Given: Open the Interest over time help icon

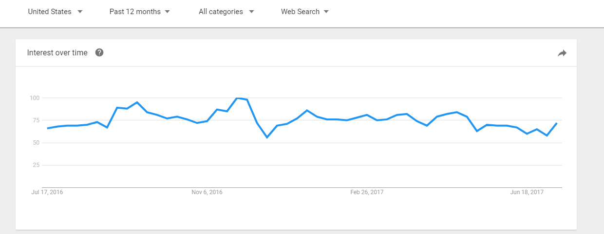Looking at the screenshot, I should pyautogui.click(x=99, y=52).
